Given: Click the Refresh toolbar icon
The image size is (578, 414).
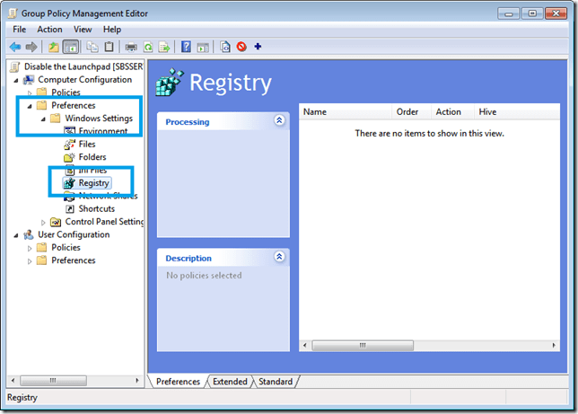Looking at the screenshot, I should pyautogui.click(x=148, y=47).
